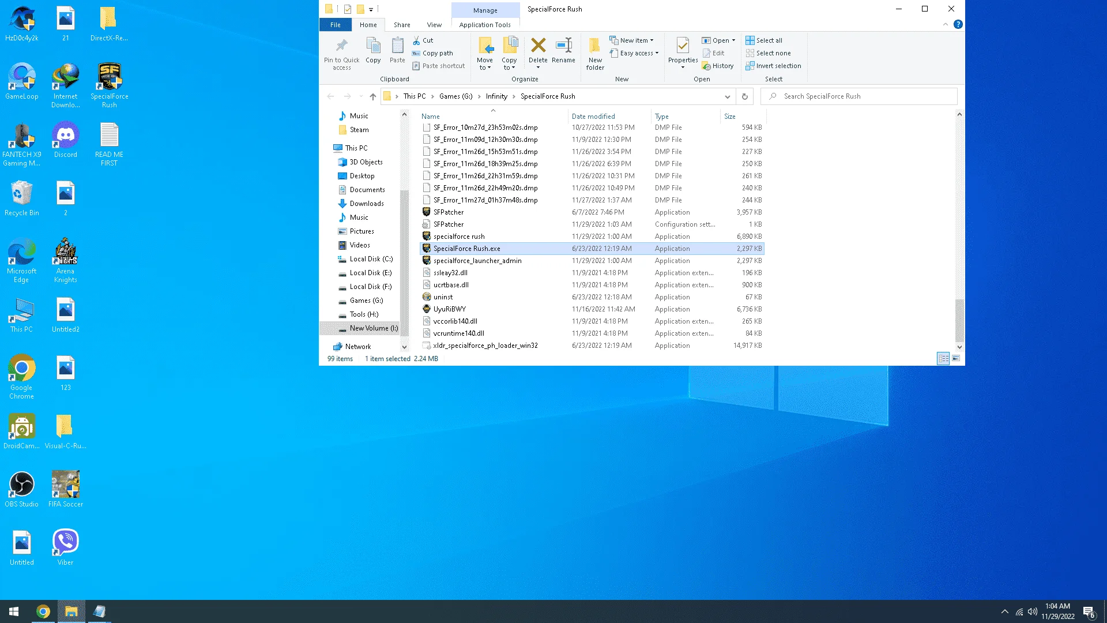The height and width of the screenshot is (623, 1107).
Task: Open the File menu tab
Action: [x=335, y=25]
